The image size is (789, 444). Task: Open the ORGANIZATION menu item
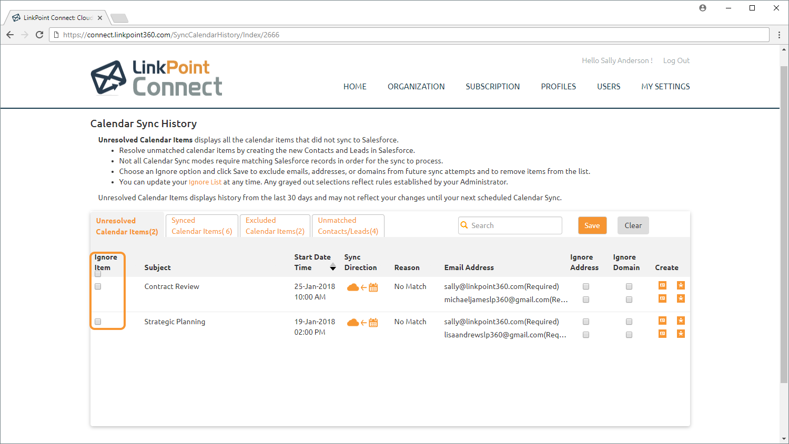(416, 87)
